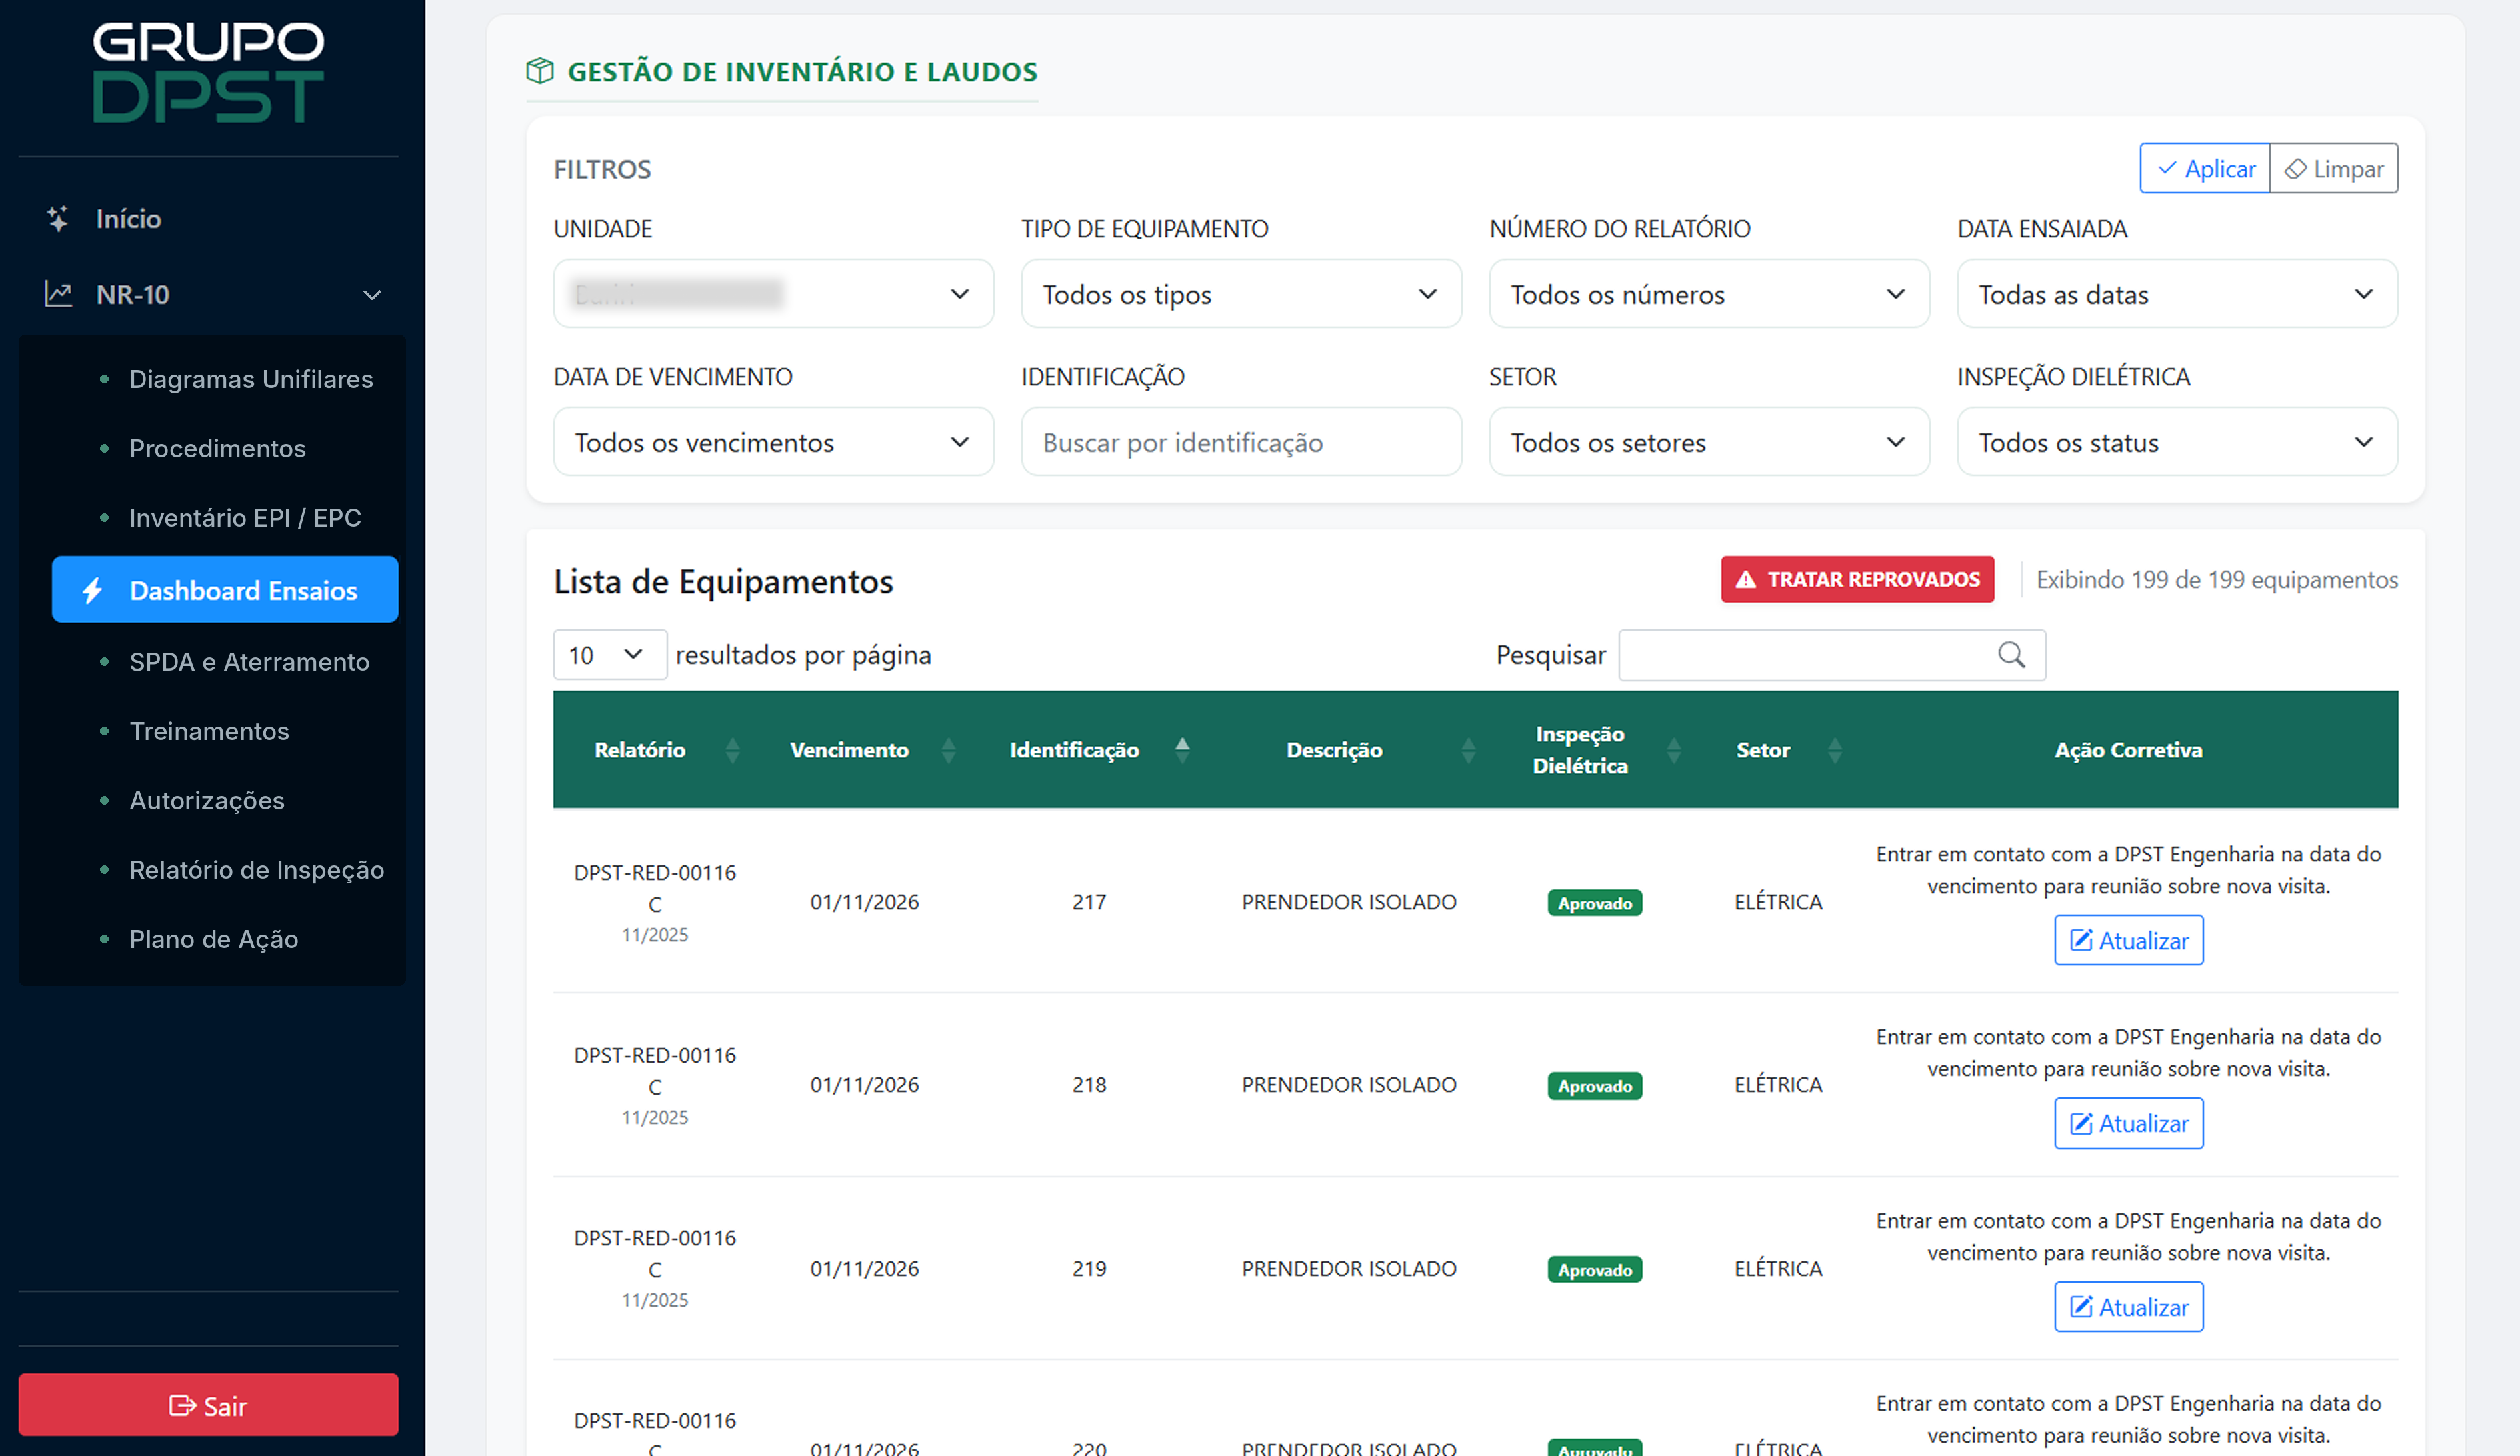Open the Tipo de Equipamento dropdown
Image resolution: width=2520 pixels, height=1456 pixels.
[x=1241, y=294]
